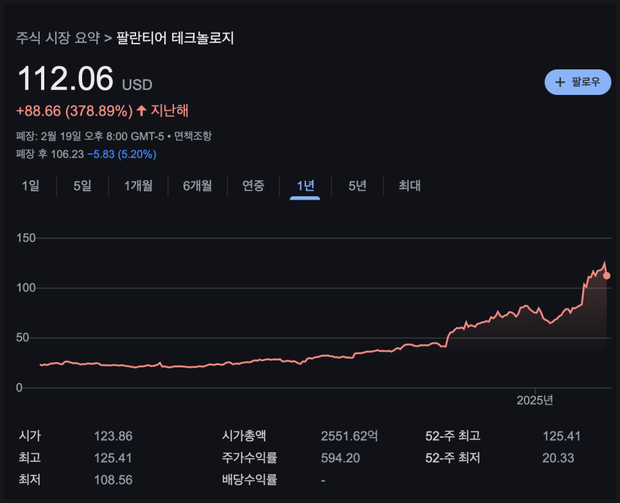Open the 면책조항 disclaimer link
The height and width of the screenshot is (503, 620).
click(193, 136)
